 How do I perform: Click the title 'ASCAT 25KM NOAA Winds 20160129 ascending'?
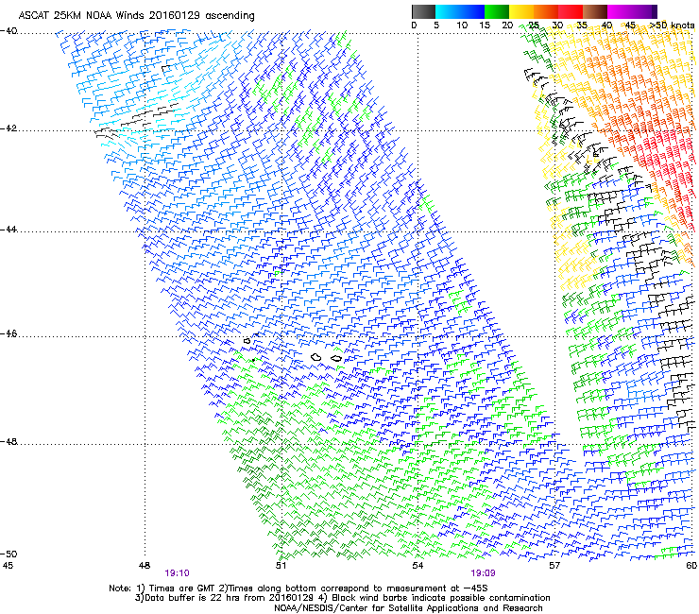136,16
